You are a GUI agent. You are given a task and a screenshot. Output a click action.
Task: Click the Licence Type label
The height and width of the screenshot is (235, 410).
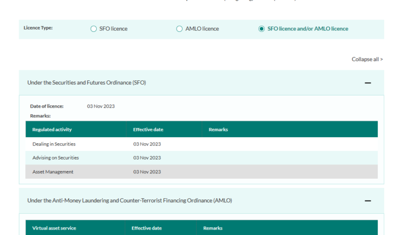point(38,27)
